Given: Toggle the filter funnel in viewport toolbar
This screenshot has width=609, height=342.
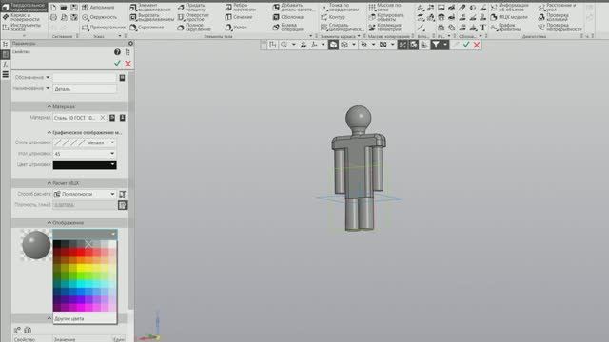Looking at the screenshot, I should point(436,45).
